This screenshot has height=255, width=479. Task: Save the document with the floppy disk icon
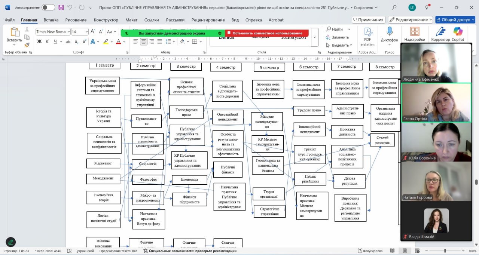[x=61, y=7]
